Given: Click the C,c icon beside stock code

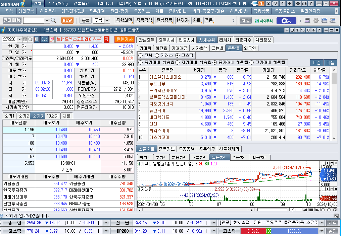Looking at the screenshot, I should tap(44, 39).
